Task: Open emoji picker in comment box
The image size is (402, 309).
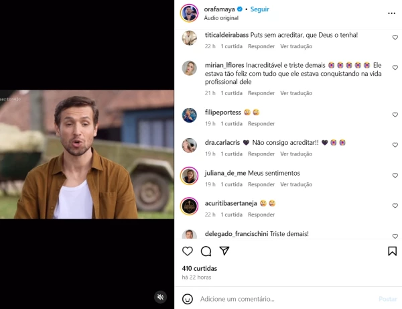Action: tap(188, 299)
